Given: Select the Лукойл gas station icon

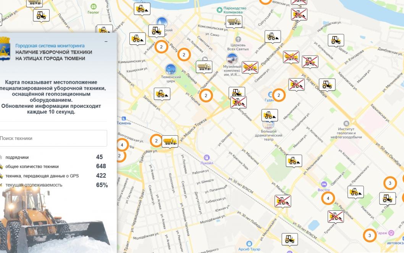Looking at the screenshot, I should tap(207, 157).
